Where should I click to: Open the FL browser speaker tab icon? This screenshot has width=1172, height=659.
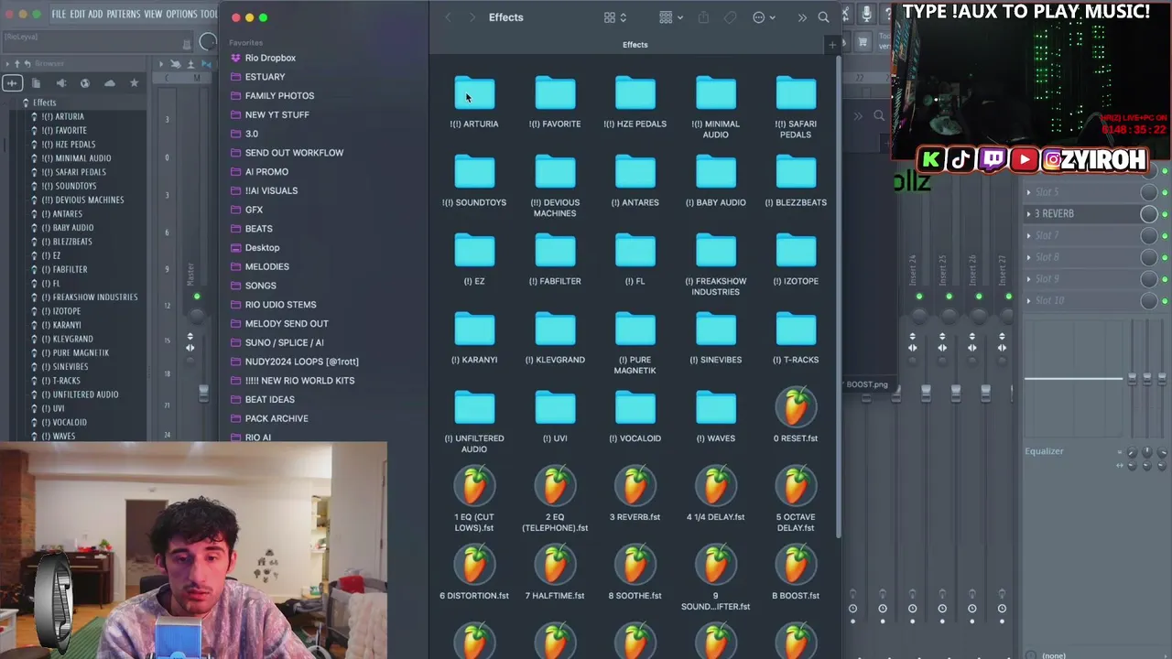pyautogui.click(x=60, y=83)
